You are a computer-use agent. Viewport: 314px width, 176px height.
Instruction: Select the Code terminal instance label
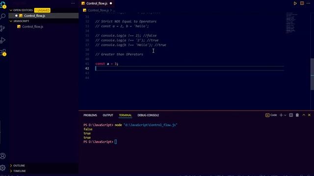coord(271,115)
